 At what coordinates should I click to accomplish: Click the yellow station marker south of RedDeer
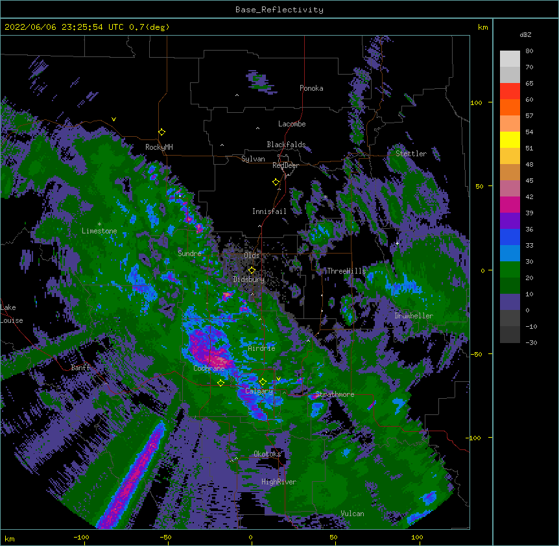pyautogui.click(x=276, y=182)
